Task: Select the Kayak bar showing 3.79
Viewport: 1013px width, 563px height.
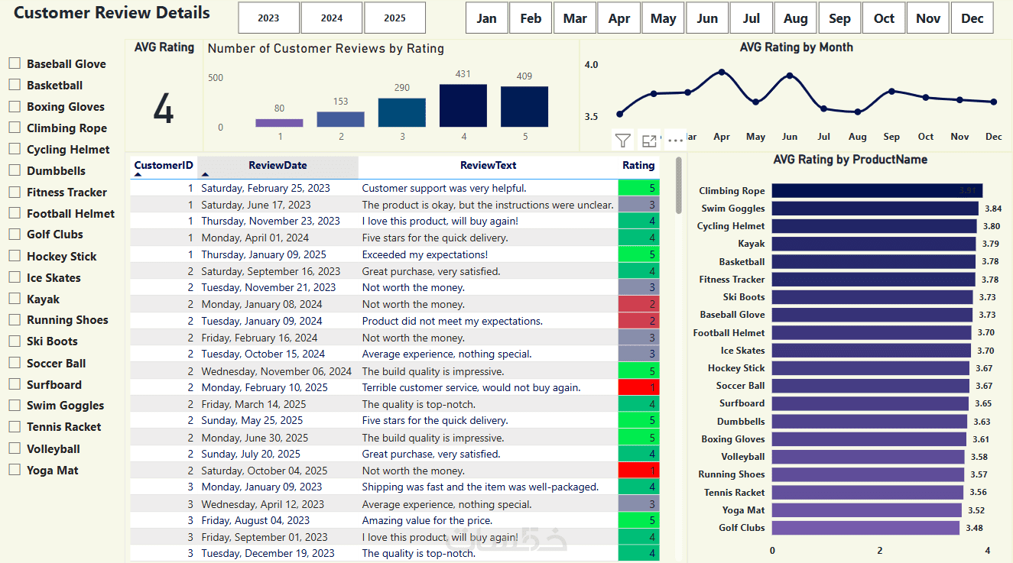Action: (874, 244)
